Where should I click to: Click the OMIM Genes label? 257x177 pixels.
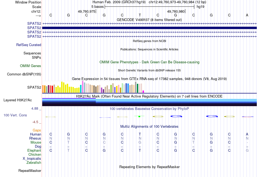click(31, 66)
